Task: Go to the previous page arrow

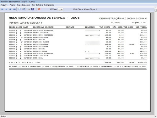Action: coord(6,9)
